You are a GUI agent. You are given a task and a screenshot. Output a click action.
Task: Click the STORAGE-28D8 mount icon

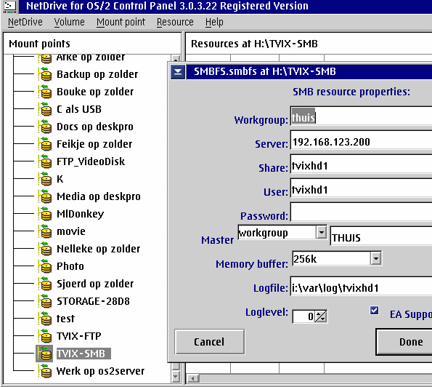[45, 301]
